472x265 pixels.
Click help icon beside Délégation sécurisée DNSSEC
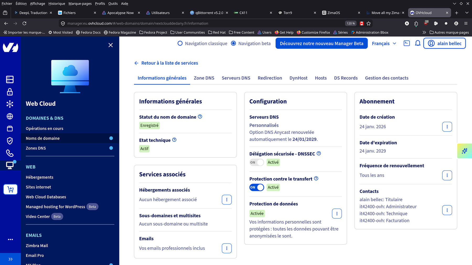point(319,153)
